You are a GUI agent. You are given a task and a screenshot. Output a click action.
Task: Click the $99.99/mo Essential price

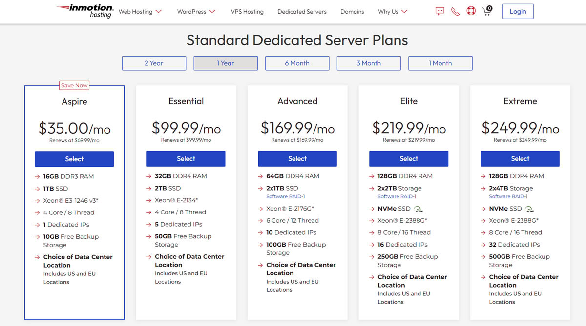click(x=186, y=128)
